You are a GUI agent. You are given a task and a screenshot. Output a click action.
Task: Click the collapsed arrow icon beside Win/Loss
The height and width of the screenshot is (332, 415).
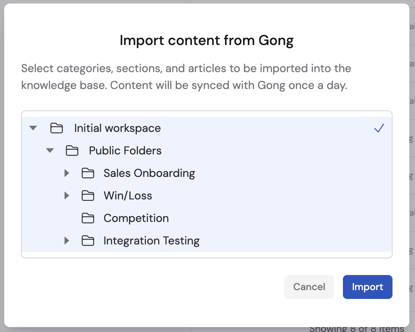coord(67,196)
